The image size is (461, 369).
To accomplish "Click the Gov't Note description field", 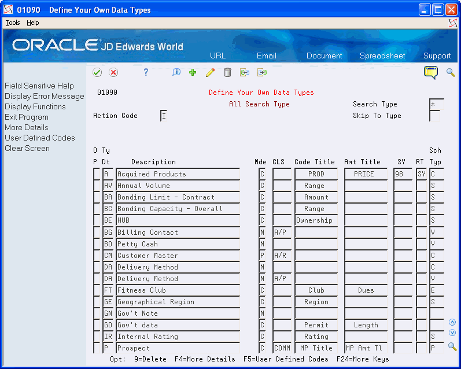I will [x=178, y=313].
